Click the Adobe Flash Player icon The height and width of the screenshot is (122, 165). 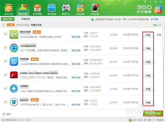click(14, 75)
